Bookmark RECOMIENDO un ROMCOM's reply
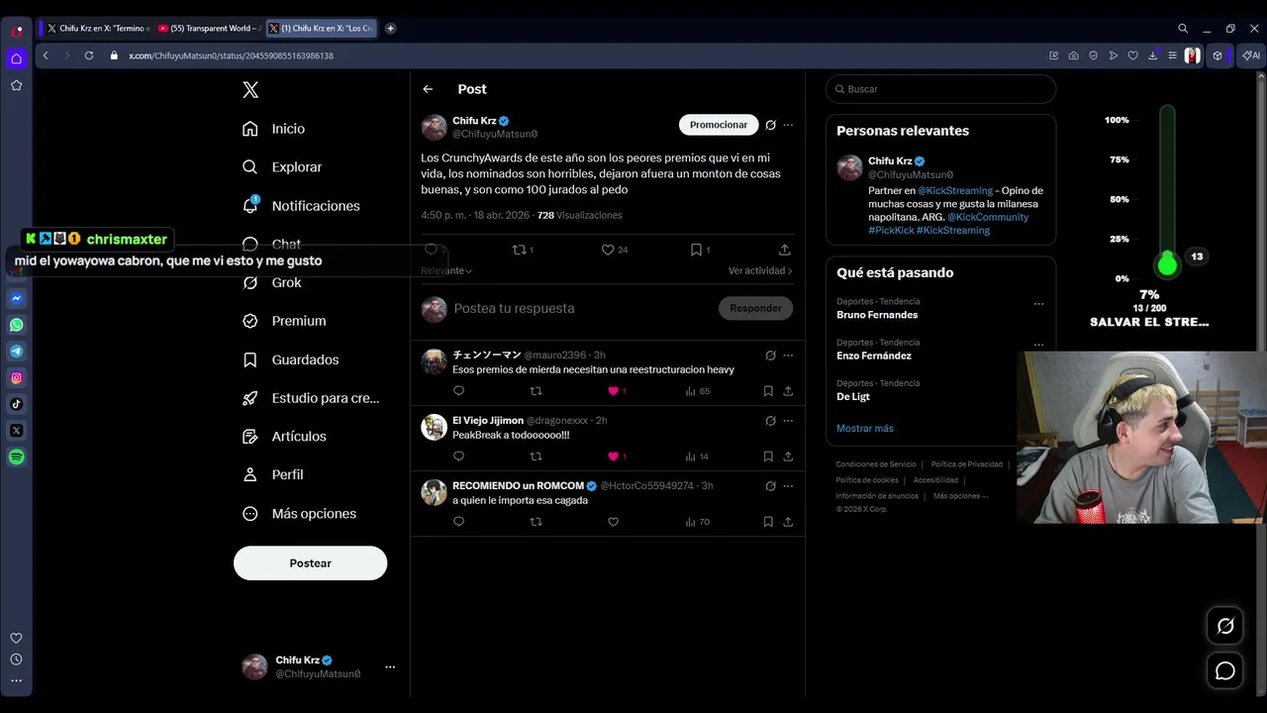The image size is (1267, 713). tap(768, 522)
